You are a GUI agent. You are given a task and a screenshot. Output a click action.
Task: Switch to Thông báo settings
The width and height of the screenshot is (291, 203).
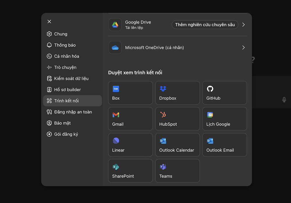coord(65,45)
